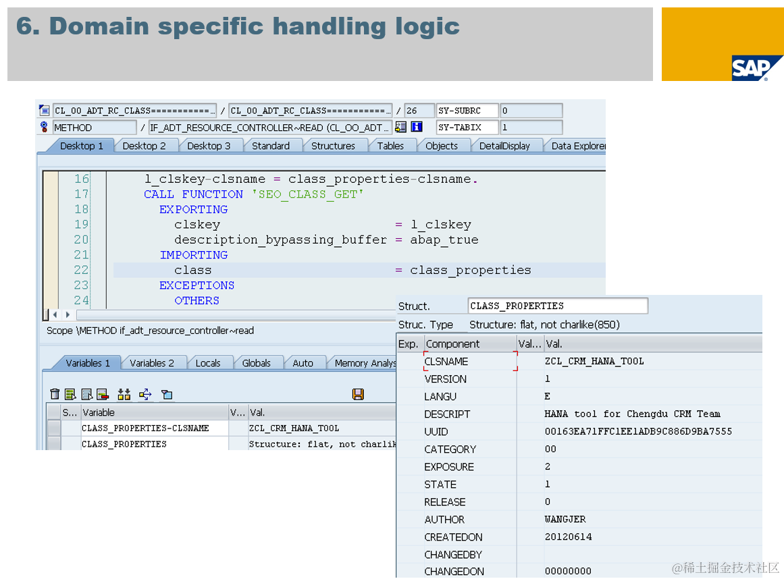This screenshot has height=579, width=784.
Task: Click the Struct. field containing CLASS_PROPERTIES
Action: 558,306
